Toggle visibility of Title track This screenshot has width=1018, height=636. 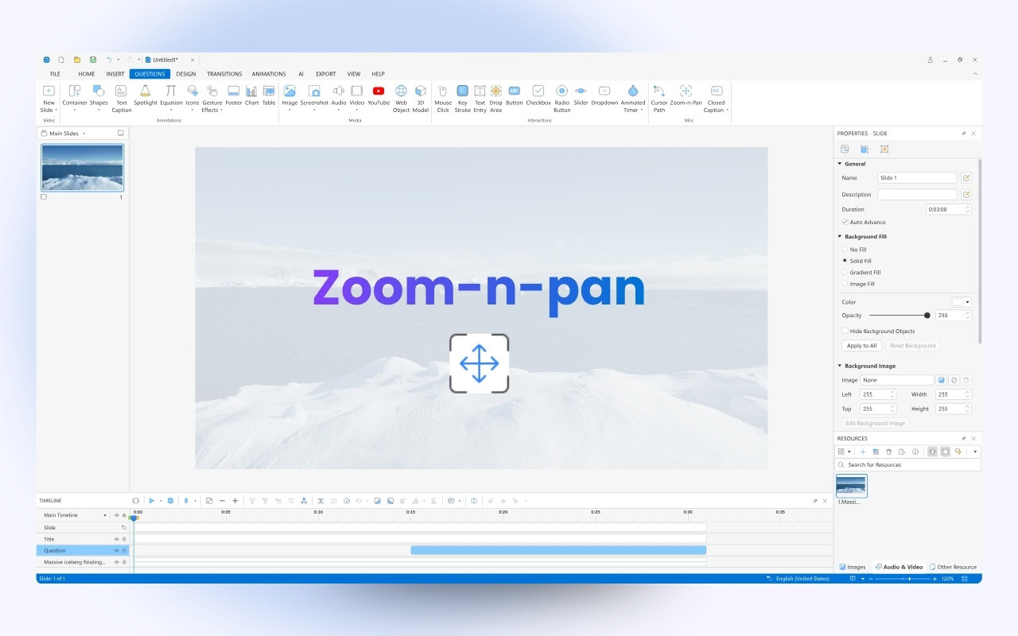click(116, 539)
